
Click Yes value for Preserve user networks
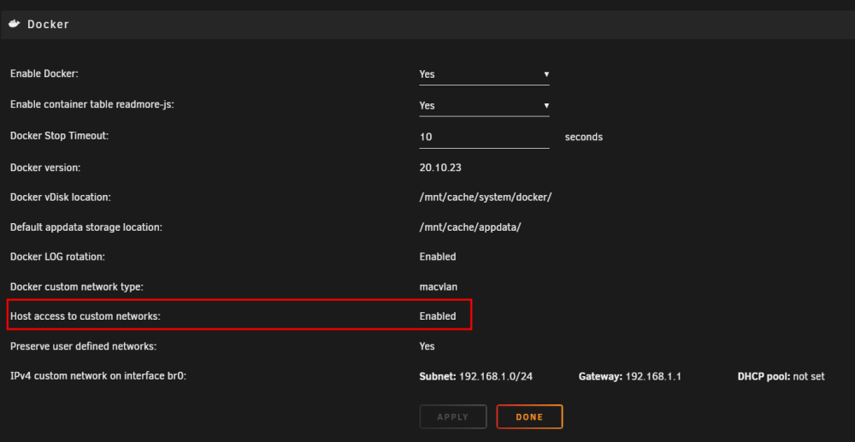point(427,346)
